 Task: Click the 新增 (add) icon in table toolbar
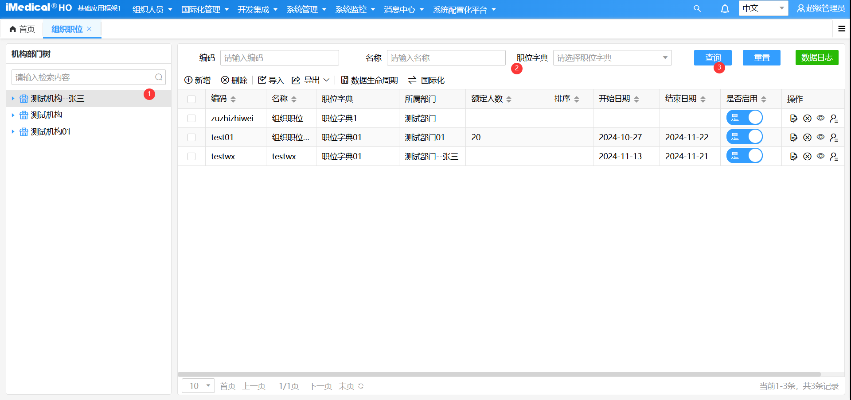click(x=188, y=80)
